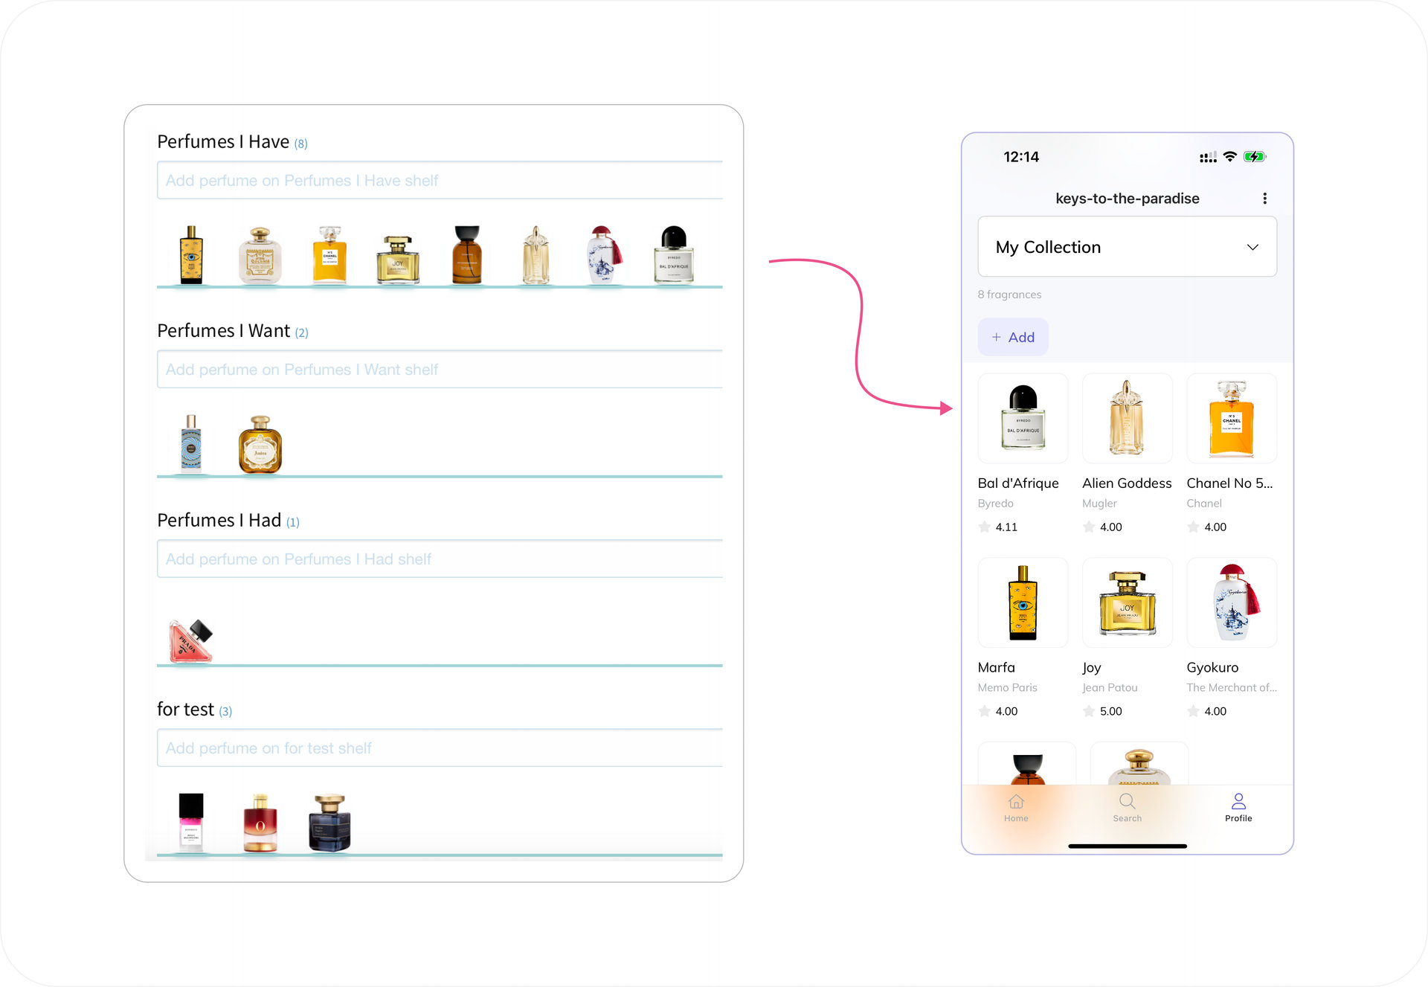Open the Bal d'Afrique perfume card
The width and height of the screenshot is (1428, 987).
tap(1023, 419)
